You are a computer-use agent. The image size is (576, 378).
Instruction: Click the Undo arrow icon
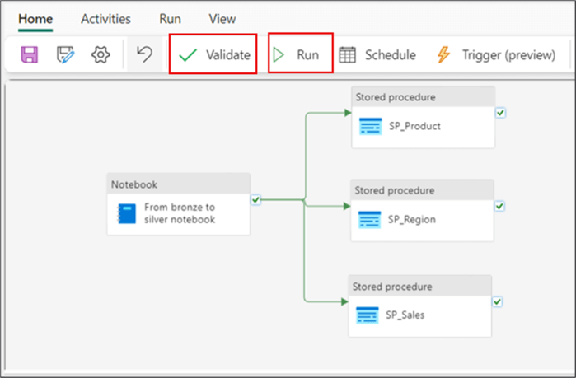tap(144, 55)
